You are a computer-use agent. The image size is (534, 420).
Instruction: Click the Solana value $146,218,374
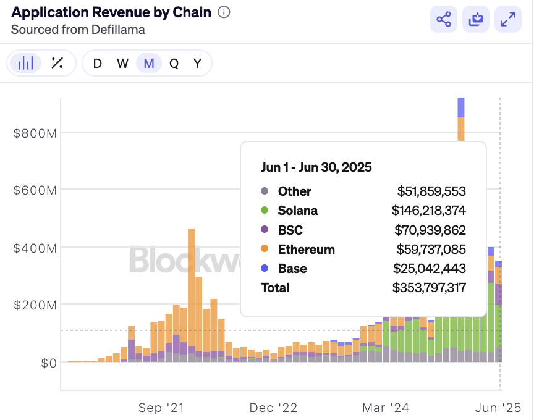click(x=428, y=211)
